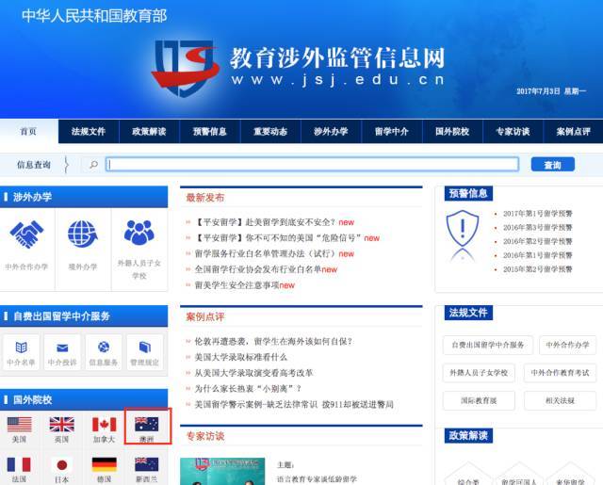This screenshot has height=485, width=603.
Task: Click the Japan flag 日本
Action: coord(61,464)
